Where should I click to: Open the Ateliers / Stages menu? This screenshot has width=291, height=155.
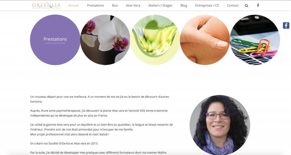coord(160,5)
